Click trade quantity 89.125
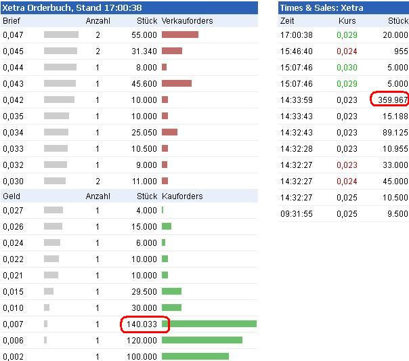 (x=395, y=132)
